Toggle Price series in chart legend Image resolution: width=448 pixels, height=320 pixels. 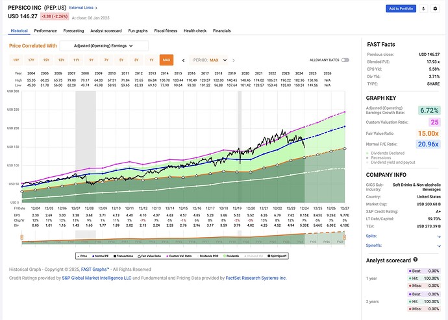pyautogui.click(x=82, y=256)
